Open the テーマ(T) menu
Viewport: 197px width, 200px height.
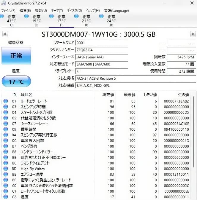pos(57,10)
